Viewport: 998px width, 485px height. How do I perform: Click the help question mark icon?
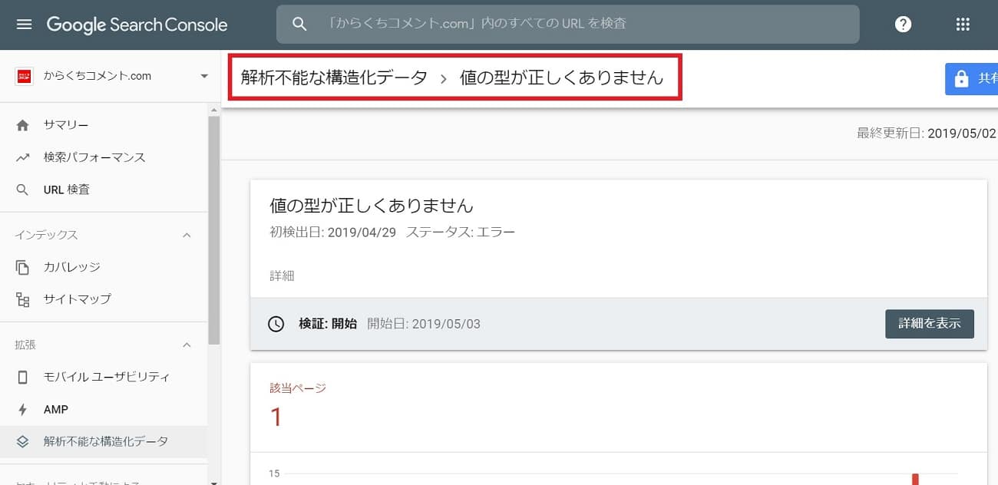click(x=904, y=25)
